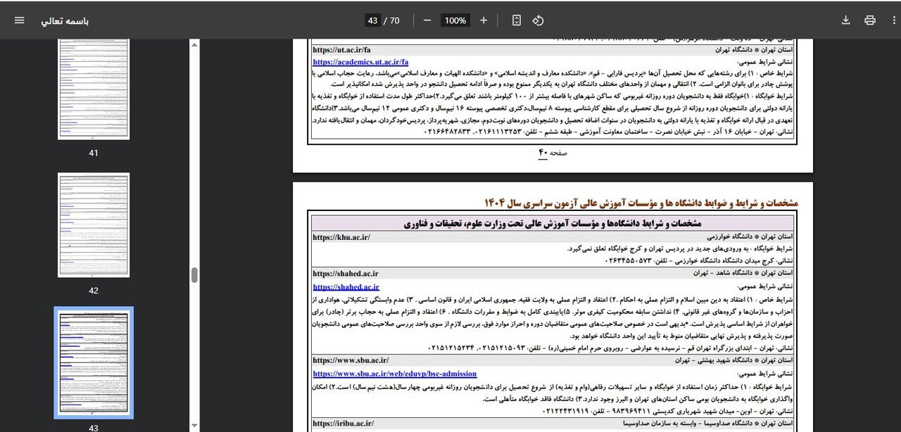The width and height of the screenshot is (901, 432).
Task: Switch view using the fit toggle icon
Action: tap(516, 20)
